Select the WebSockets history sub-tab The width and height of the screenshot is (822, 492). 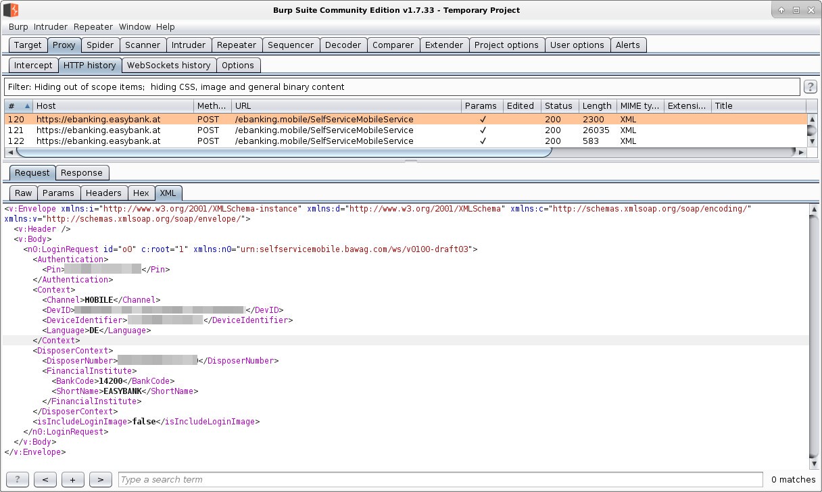pyautogui.click(x=169, y=66)
